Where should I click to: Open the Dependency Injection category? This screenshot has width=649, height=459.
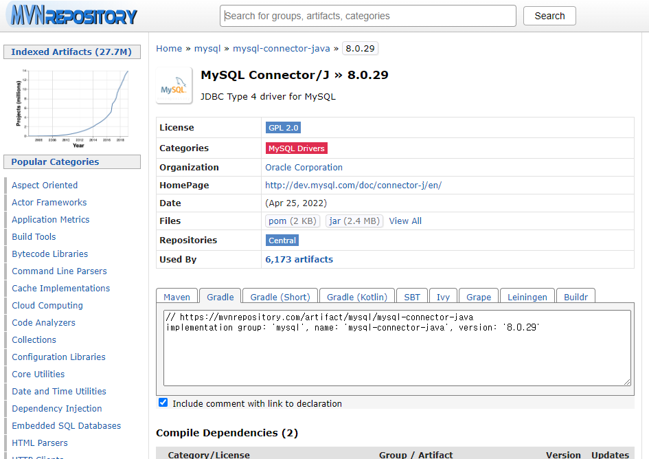tap(57, 408)
